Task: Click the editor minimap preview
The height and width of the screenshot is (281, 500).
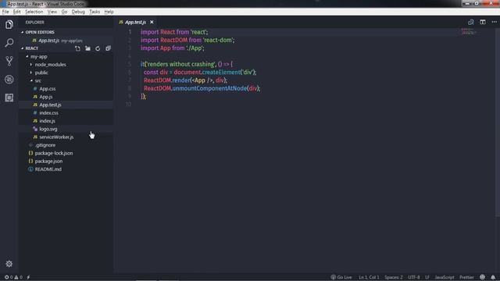Action: [469, 31]
